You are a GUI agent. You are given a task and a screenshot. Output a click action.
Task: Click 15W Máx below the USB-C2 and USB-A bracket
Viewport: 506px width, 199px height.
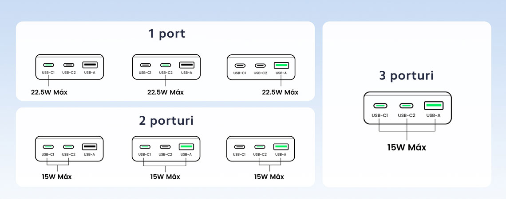click(269, 177)
